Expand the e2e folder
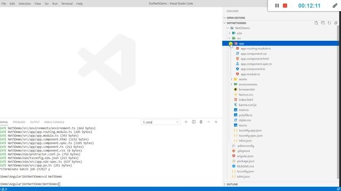The height and width of the screenshot is (191, 341). point(230,33)
